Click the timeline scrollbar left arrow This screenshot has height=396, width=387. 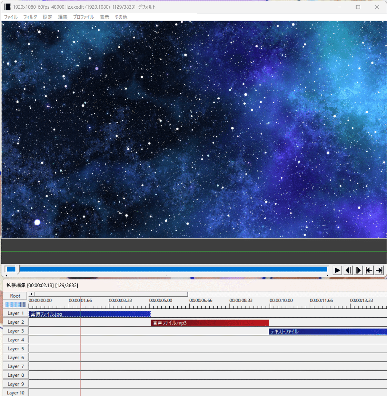[31, 294]
